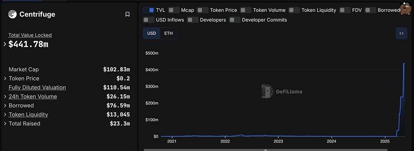Screen dimensions: 414x151
Task: Click the 2025 label on x-axis
Action: click(385, 141)
